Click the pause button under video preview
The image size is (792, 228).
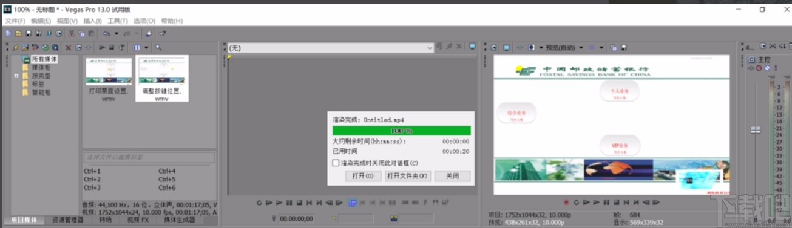[x=606, y=203]
